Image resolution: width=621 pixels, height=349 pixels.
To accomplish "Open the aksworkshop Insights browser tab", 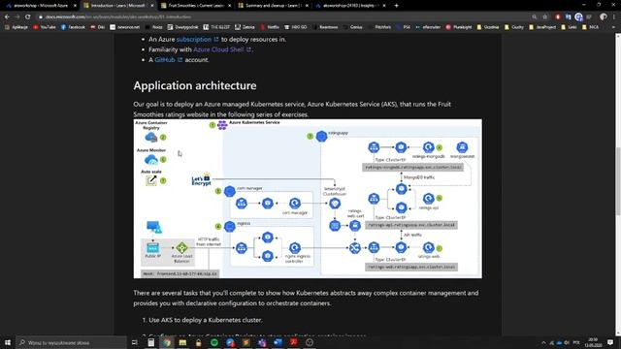I will tap(350, 6).
